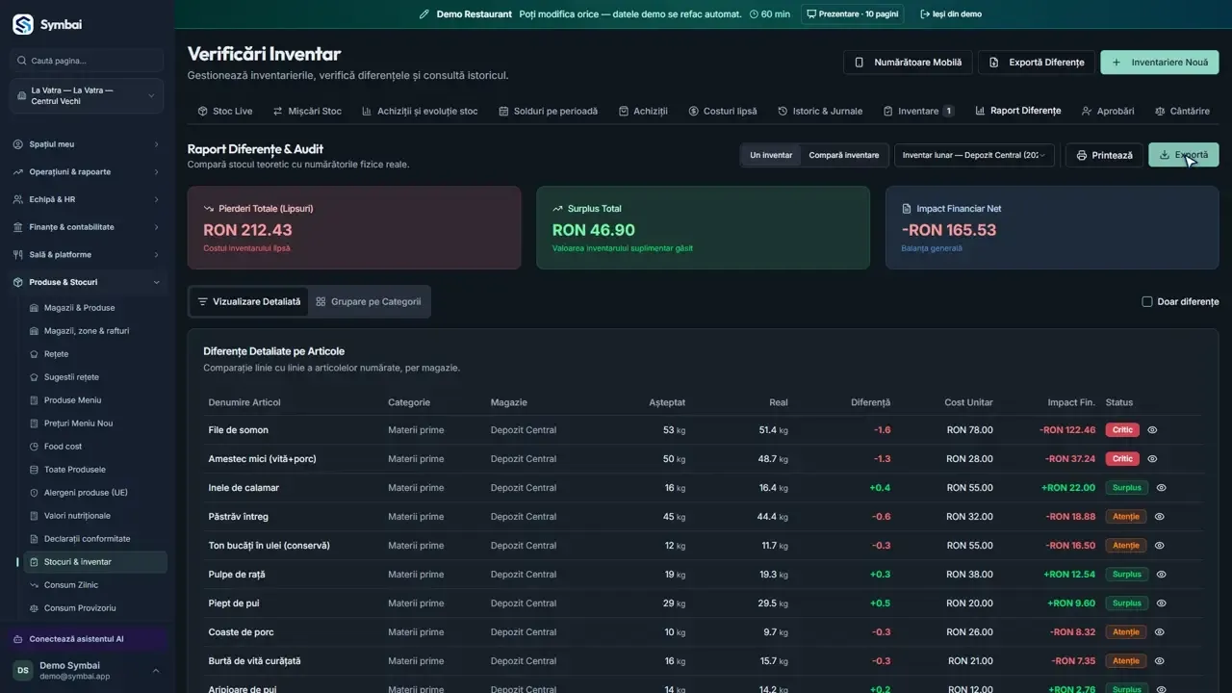Click the Inventariere Nouă button
Viewport: 1232px width, 693px height.
[x=1160, y=63]
